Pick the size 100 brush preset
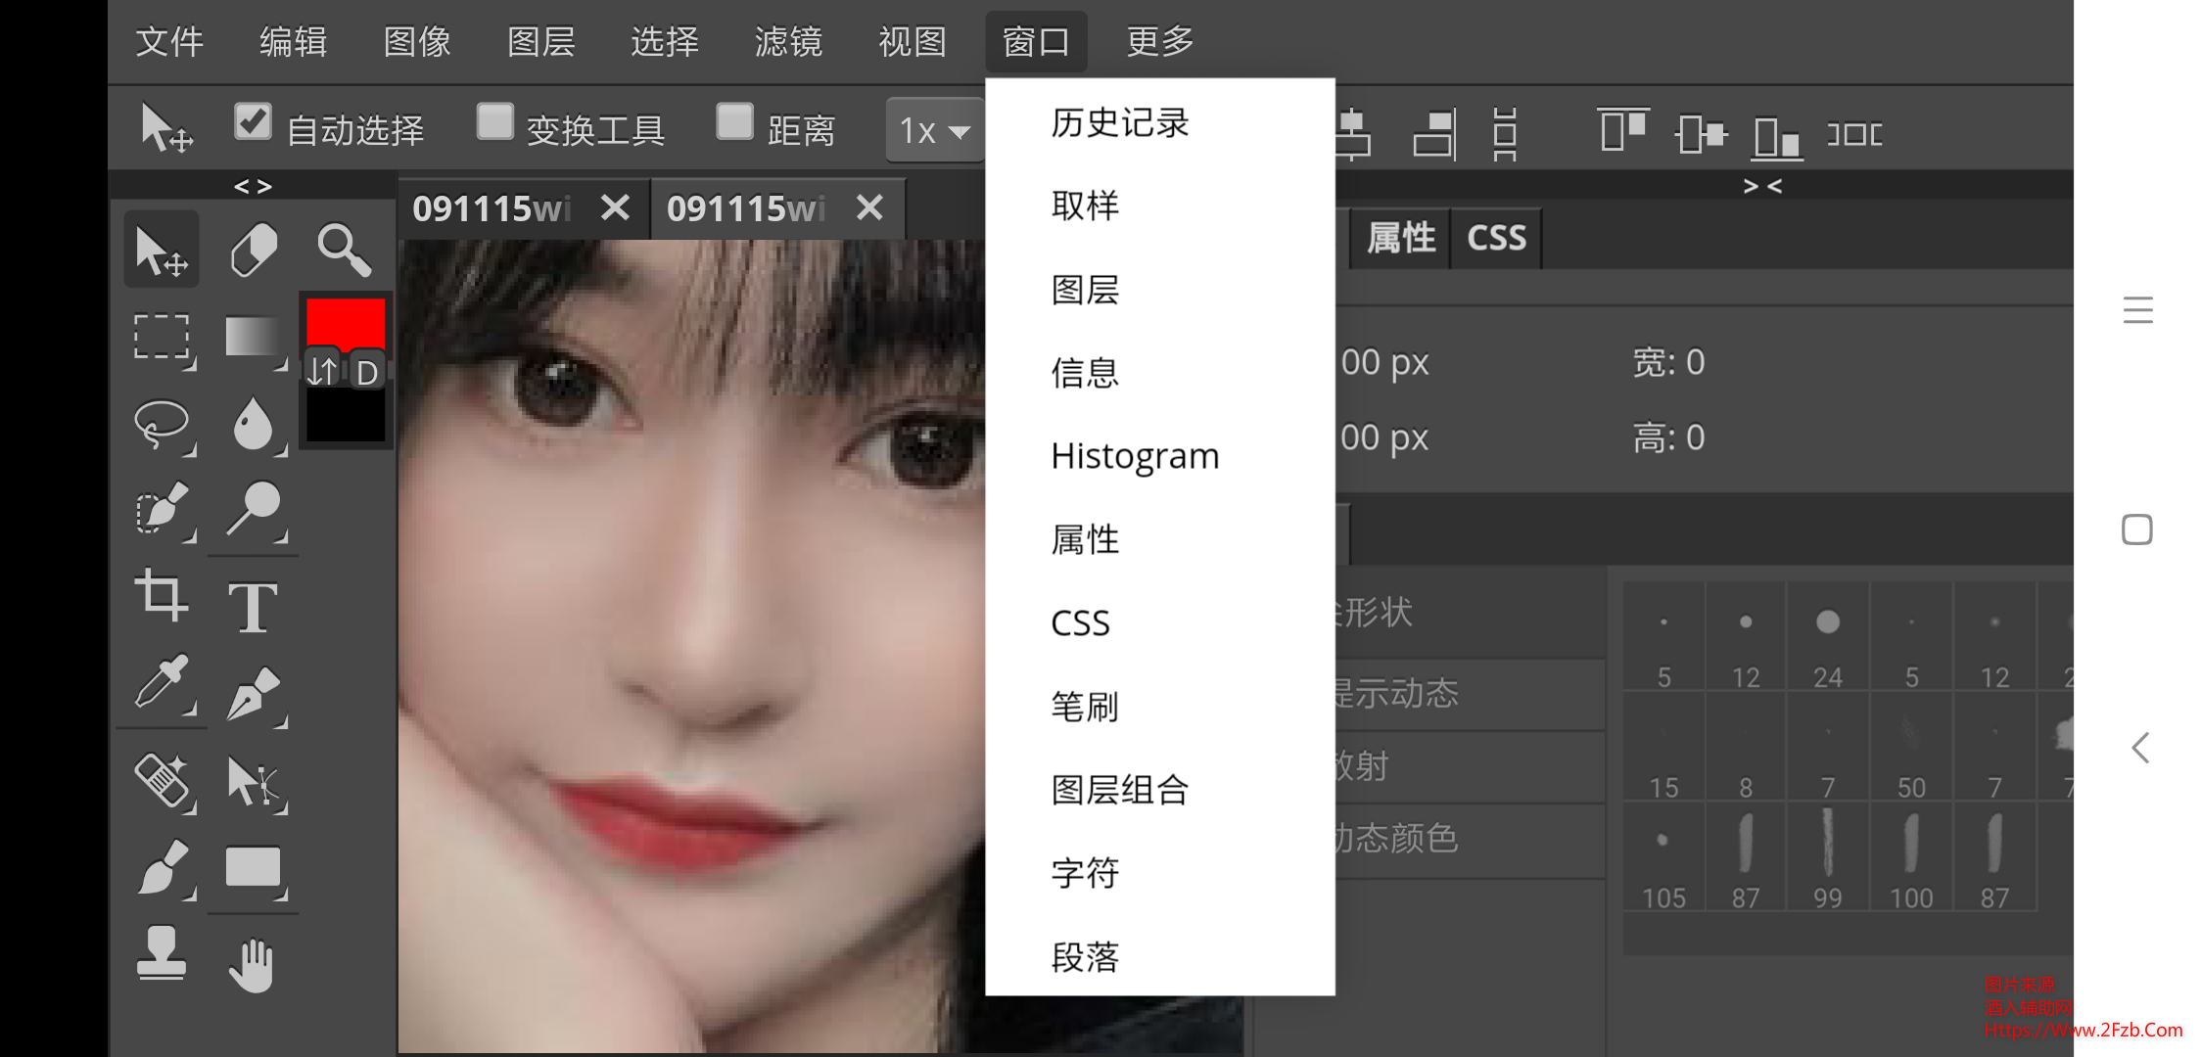This screenshot has width=2201, height=1057. coord(1911,858)
